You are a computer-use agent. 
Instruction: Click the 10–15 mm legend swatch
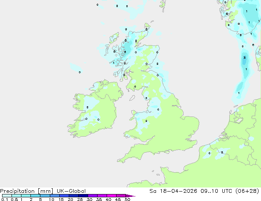54,196
